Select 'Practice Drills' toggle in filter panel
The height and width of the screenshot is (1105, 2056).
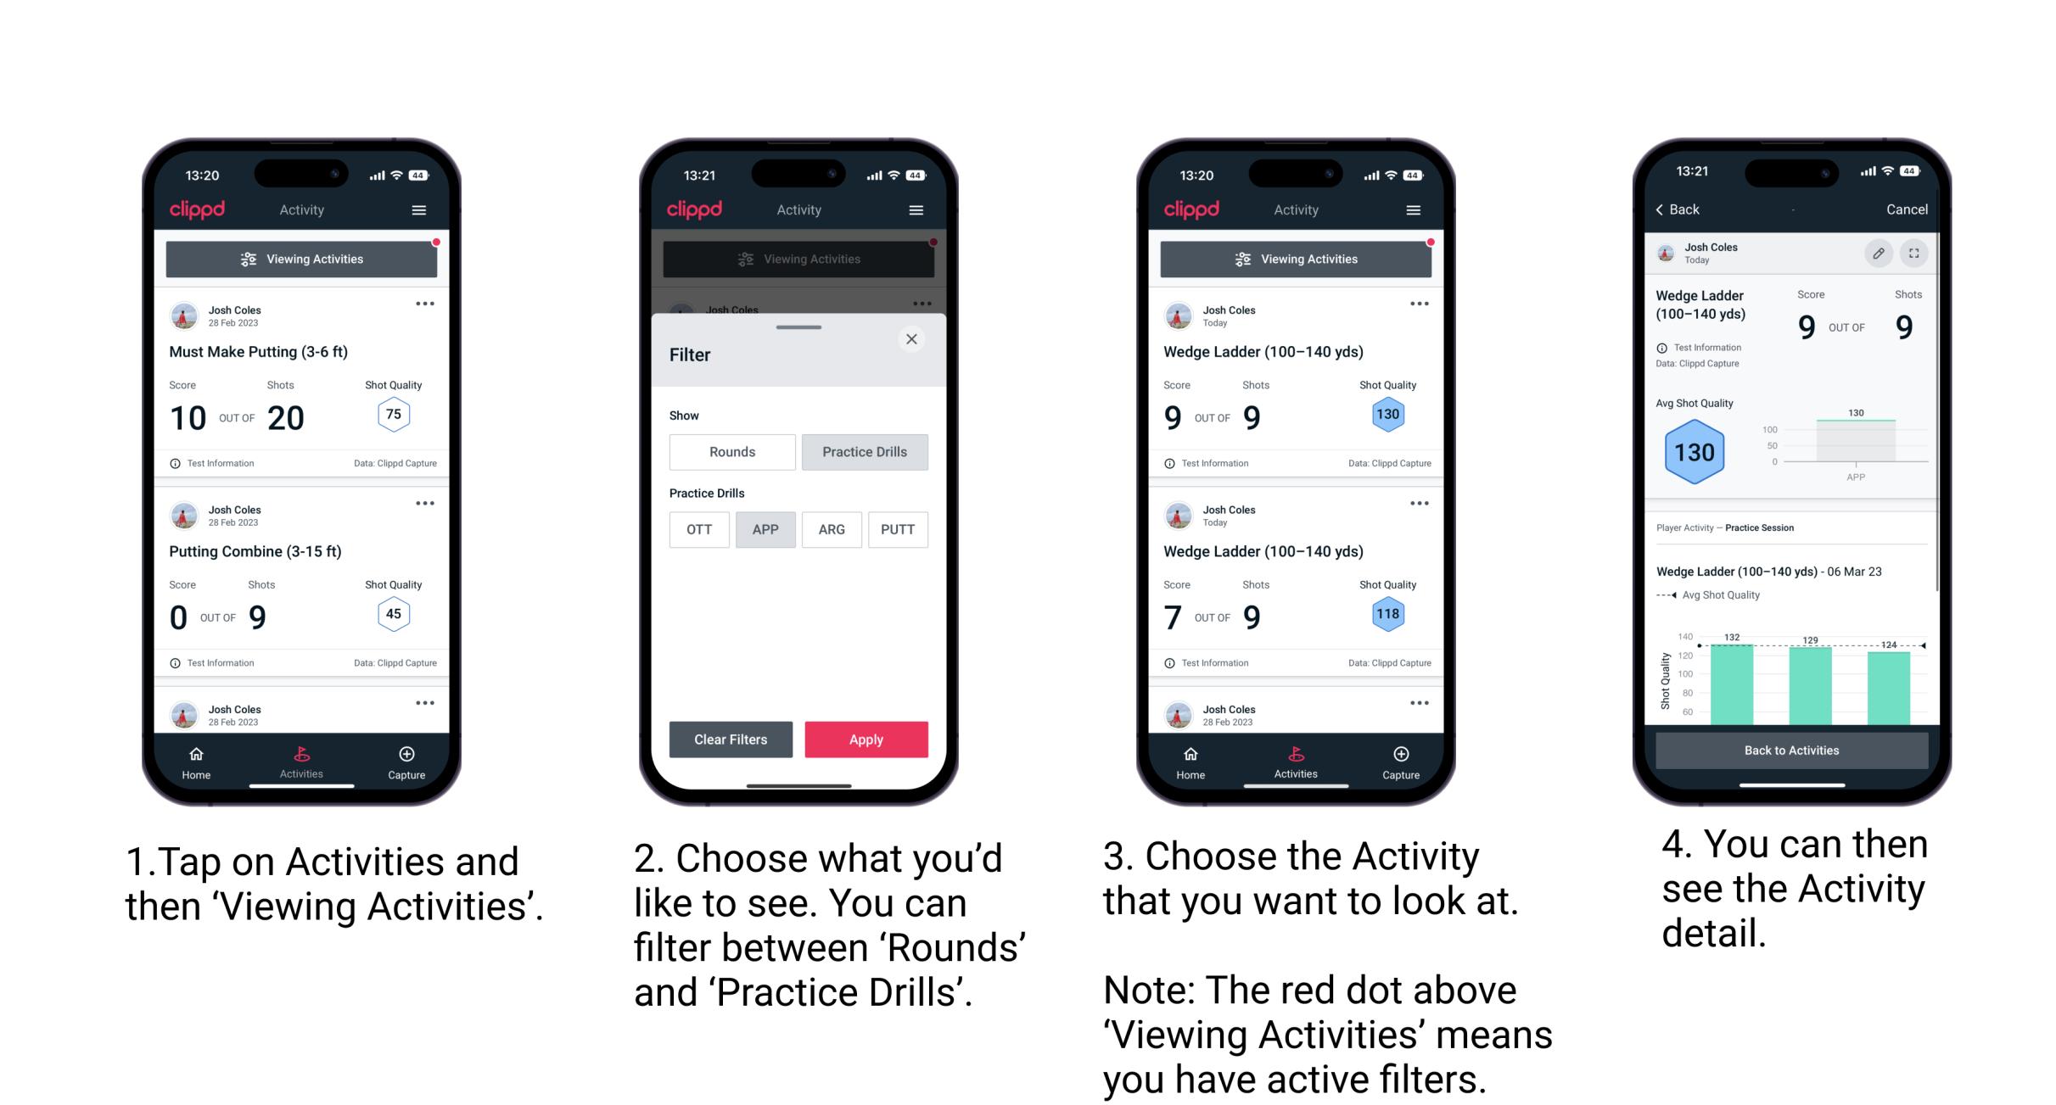pos(863,452)
